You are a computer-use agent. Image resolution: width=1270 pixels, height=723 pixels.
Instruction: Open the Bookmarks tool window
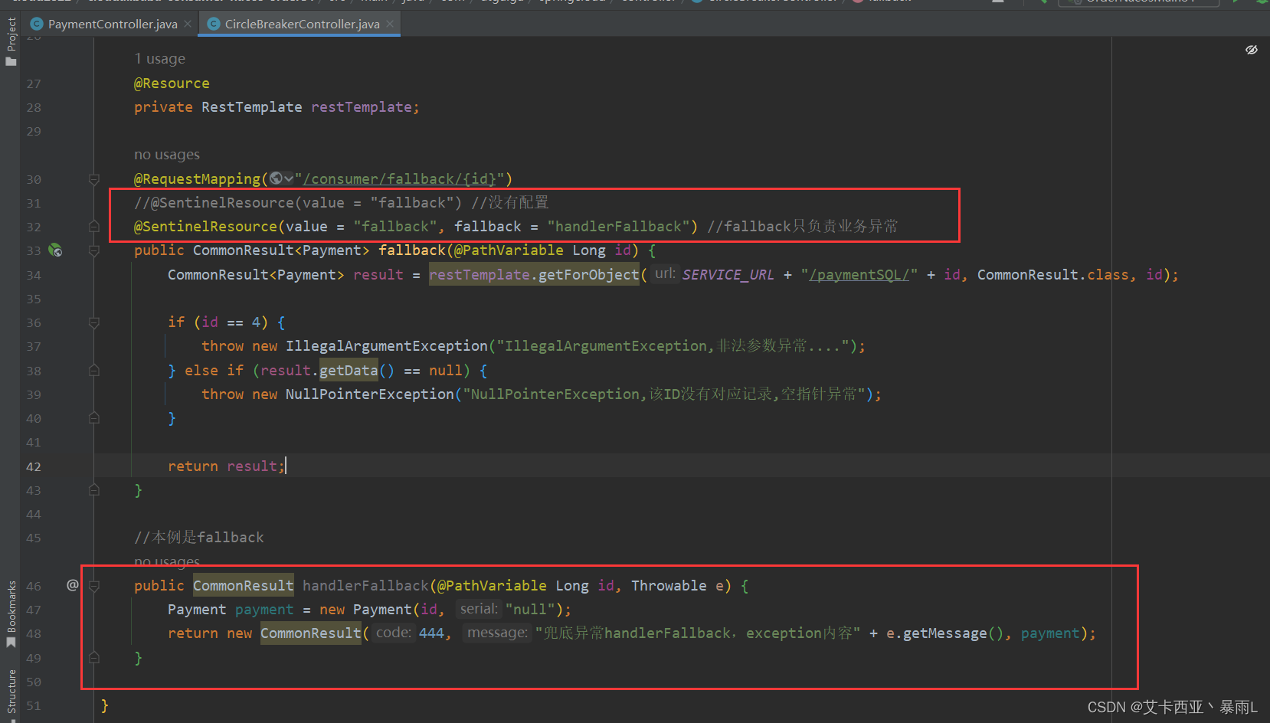[11, 613]
